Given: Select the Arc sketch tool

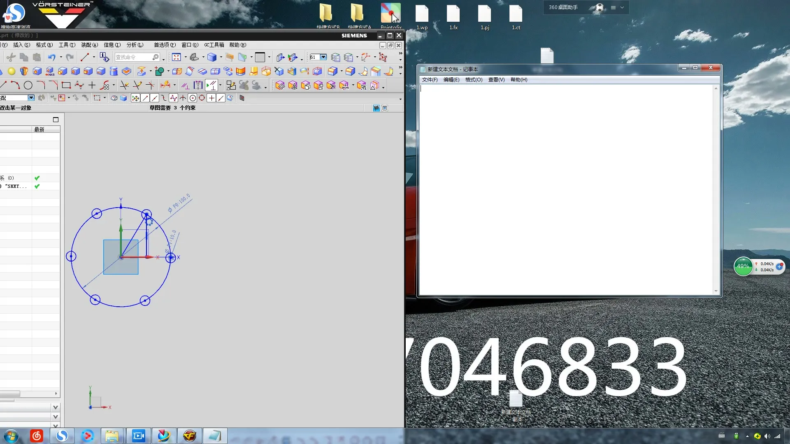Looking at the screenshot, I should 15,86.
